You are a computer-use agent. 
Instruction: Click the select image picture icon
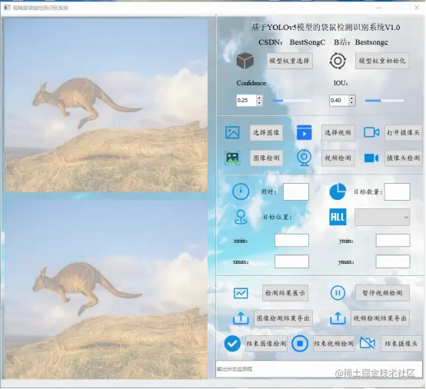point(232,132)
